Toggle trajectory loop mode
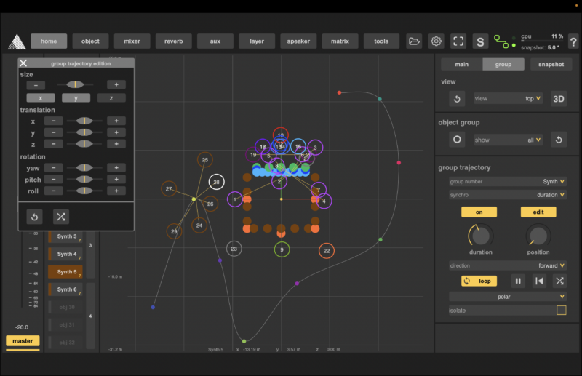The image size is (582, 376). (479, 281)
